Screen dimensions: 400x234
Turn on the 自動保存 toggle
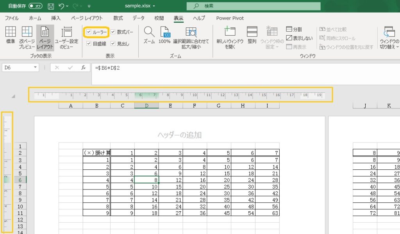pos(36,6)
